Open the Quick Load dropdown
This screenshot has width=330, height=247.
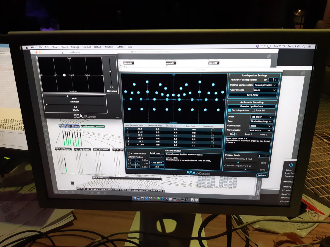(156, 156)
